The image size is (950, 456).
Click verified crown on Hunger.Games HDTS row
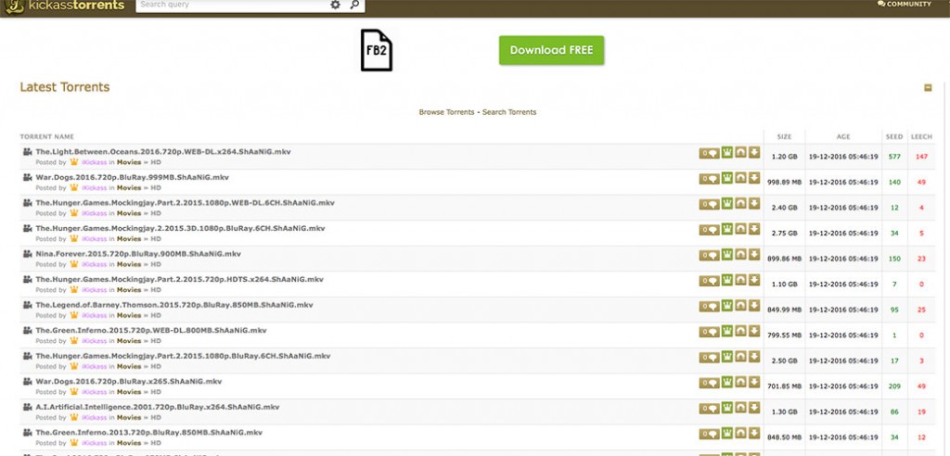pos(727,280)
